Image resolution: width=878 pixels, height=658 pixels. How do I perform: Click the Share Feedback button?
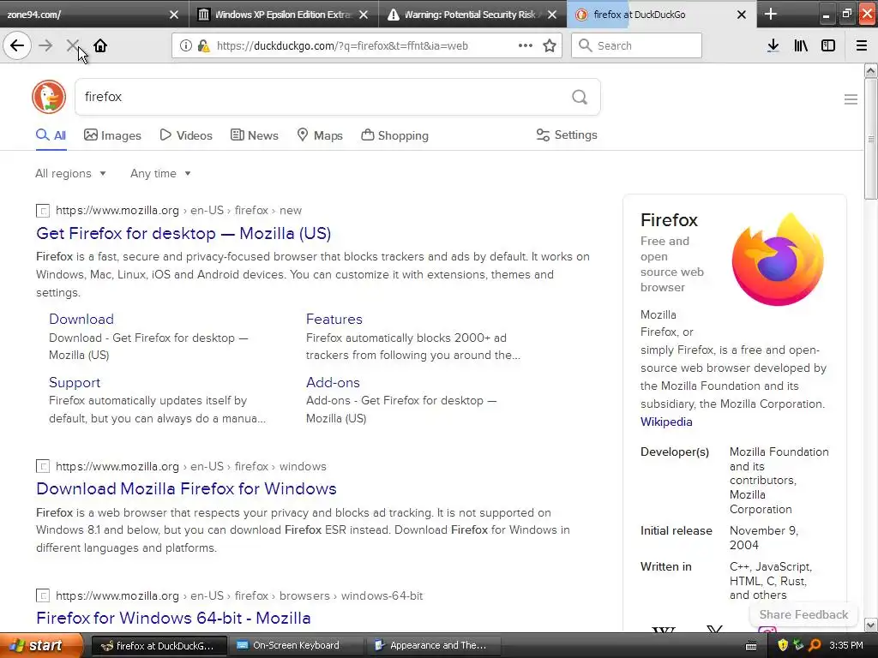pos(803,614)
